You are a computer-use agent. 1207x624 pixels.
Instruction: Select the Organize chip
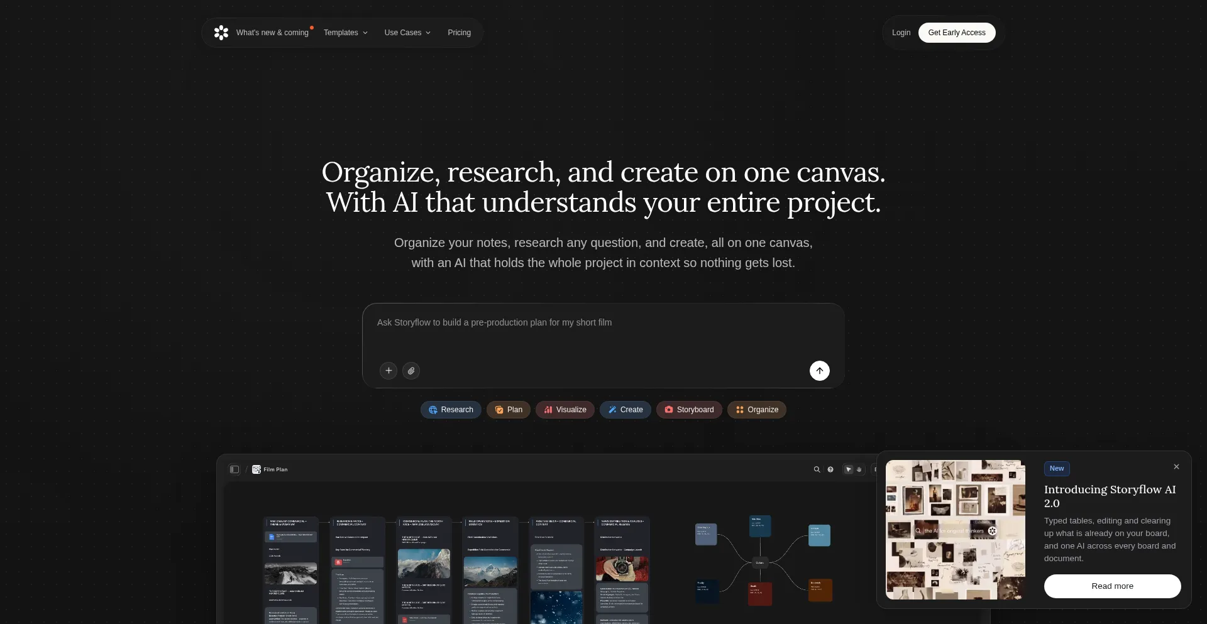pos(757,410)
